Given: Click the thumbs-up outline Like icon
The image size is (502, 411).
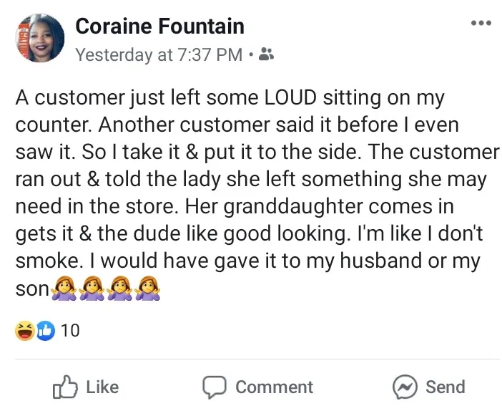Looking at the screenshot, I should coord(65,387).
